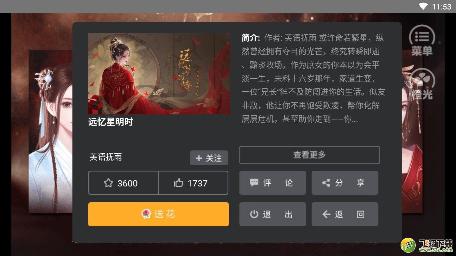The image size is (456, 256).
Task: Click the thumbs-up like icon
Action: 179,183
